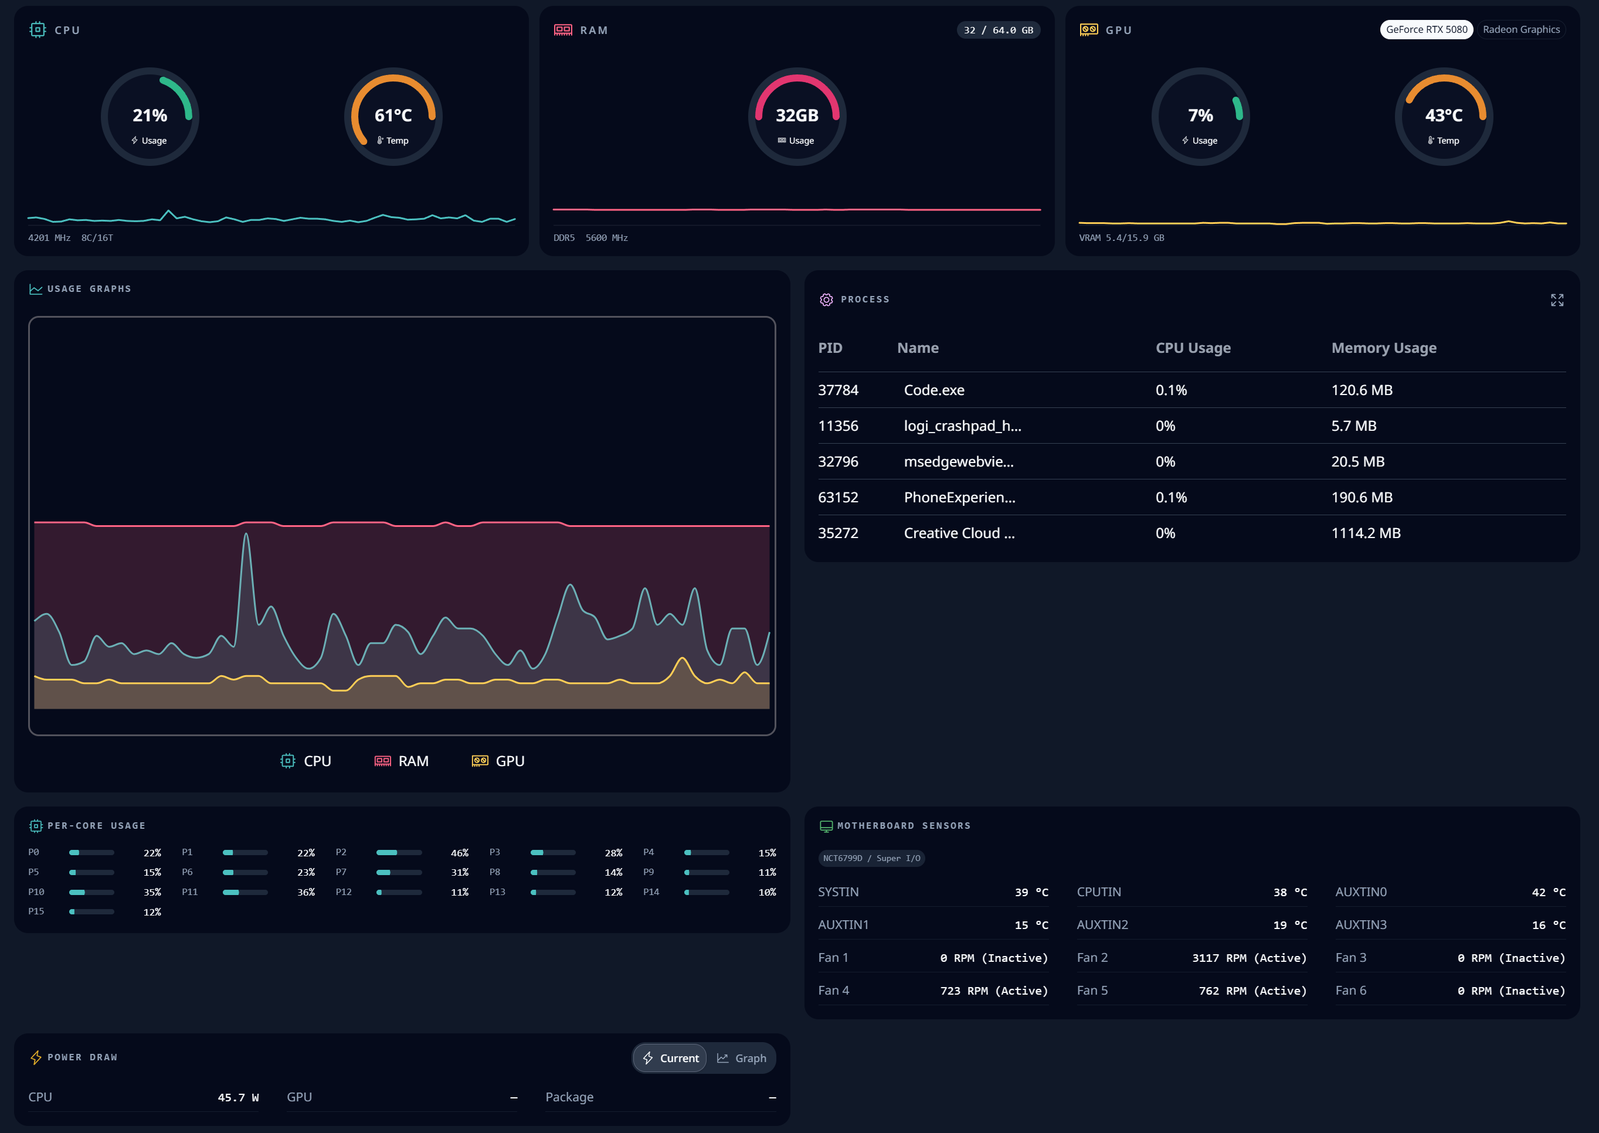
Task: Select the Current power draw view
Action: coord(670,1057)
